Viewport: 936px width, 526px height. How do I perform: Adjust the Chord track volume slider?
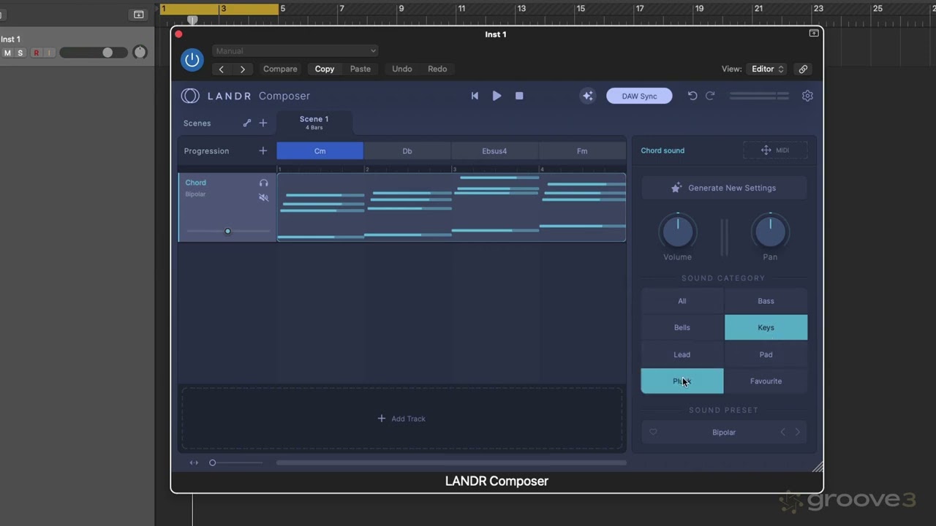227,231
